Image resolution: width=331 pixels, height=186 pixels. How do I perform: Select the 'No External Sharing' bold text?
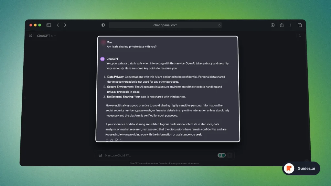(x=120, y=97)
